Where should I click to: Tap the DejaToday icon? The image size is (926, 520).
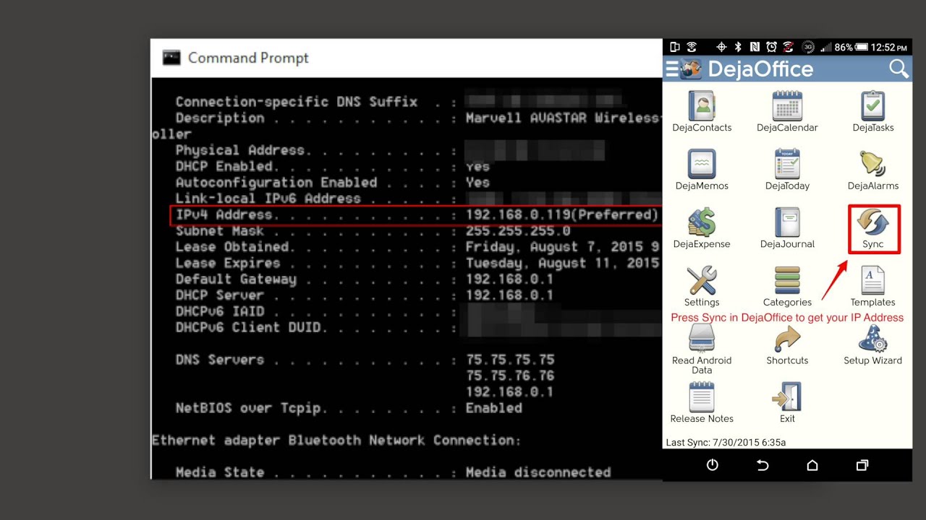click(787, 164)
